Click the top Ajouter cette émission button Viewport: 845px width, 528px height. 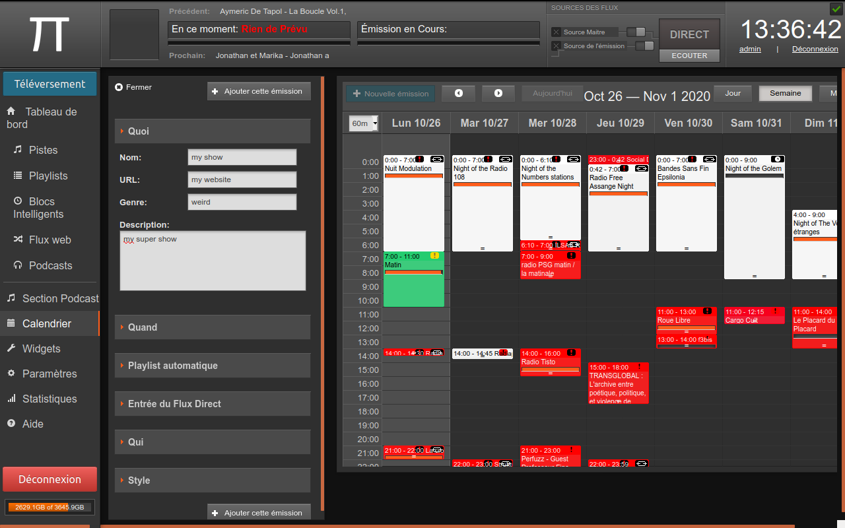click(259, 91)
